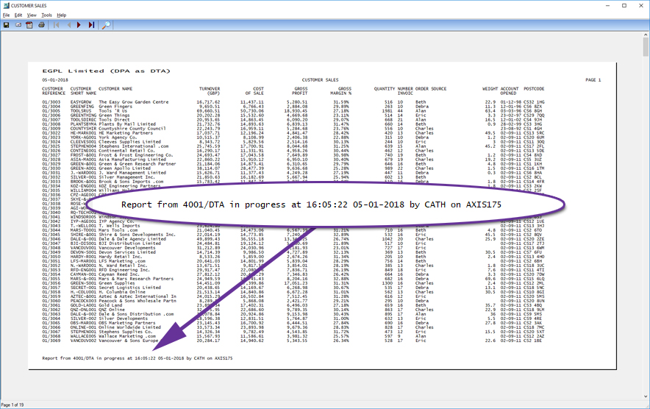Click the vertical scrollbar thumb
650x409 pixels.
[646, 47]
